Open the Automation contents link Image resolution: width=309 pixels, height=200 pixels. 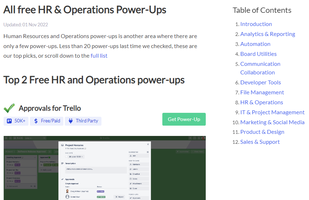(255, 44)
